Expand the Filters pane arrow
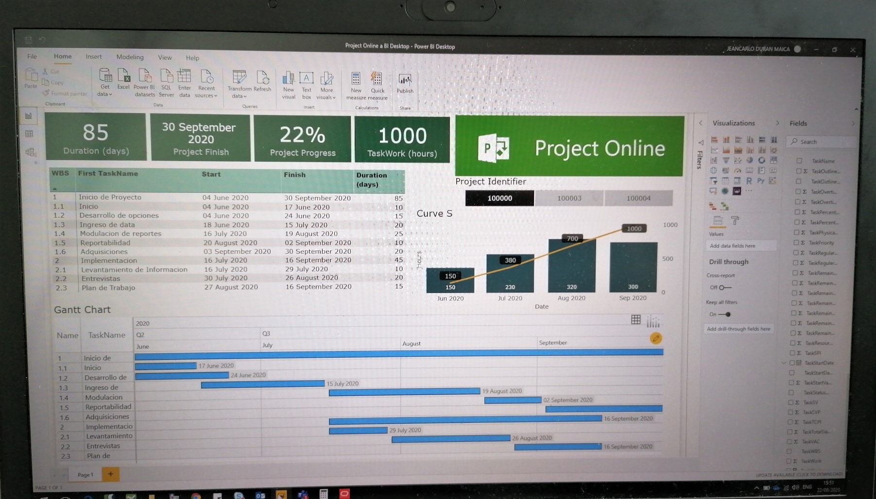Viewport: 876px width, 499px height. 701,123
